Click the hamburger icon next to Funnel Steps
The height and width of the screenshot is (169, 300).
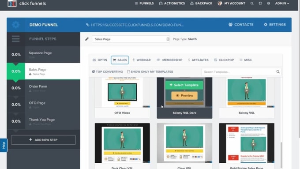tap(16, 39)
